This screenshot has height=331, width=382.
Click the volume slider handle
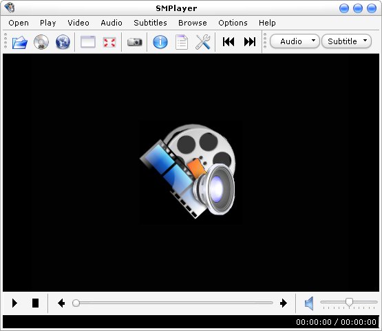coord(349,302)
